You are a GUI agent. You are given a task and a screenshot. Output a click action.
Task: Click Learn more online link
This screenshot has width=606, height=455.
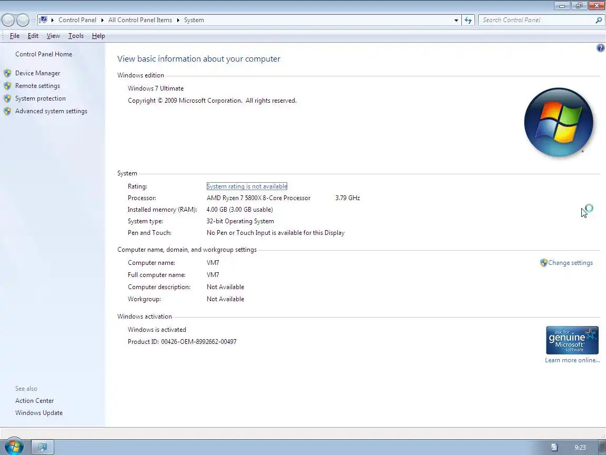(x=572, y=360)
